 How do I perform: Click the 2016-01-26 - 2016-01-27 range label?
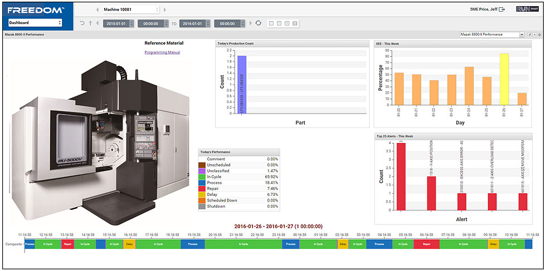point(278,226)
